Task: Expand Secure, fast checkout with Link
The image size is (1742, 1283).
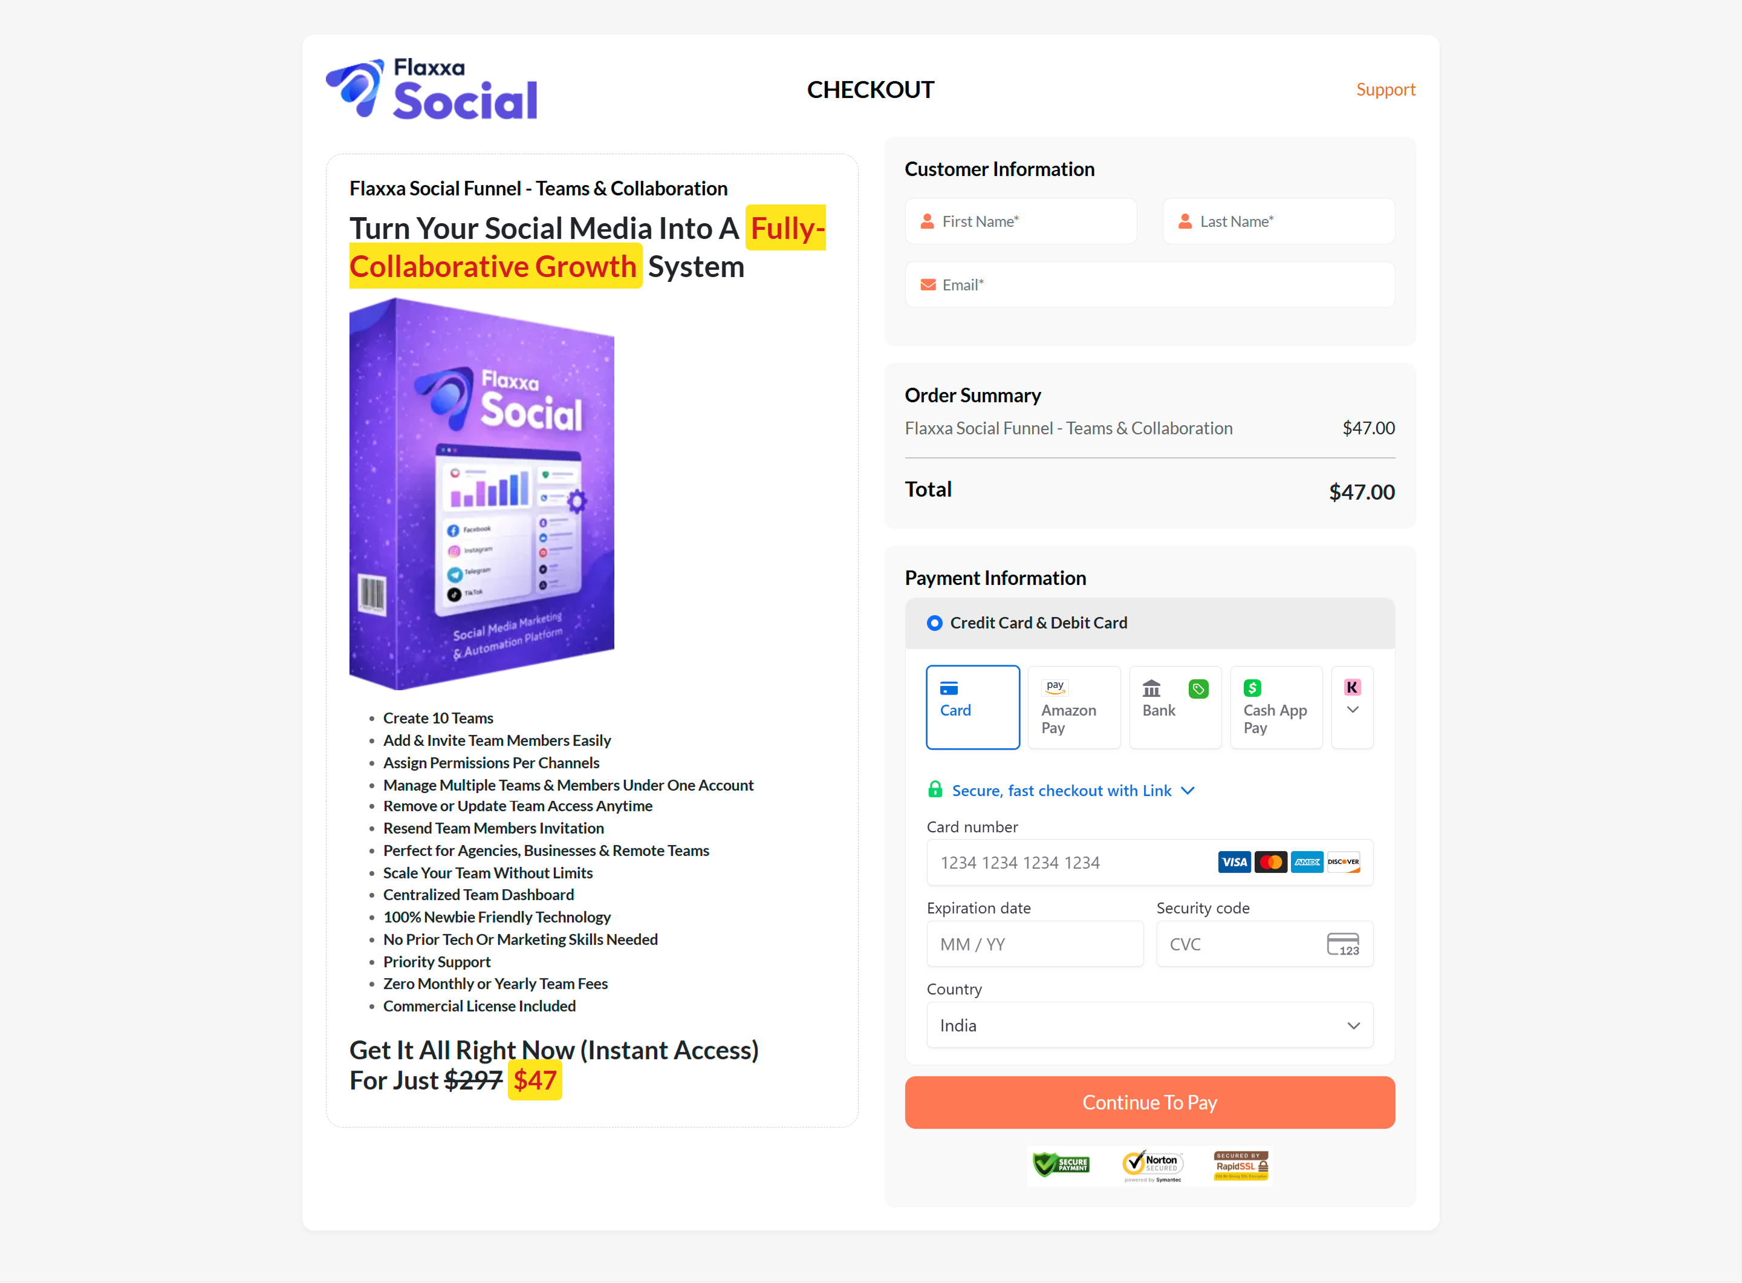Action: point(1061,791)
